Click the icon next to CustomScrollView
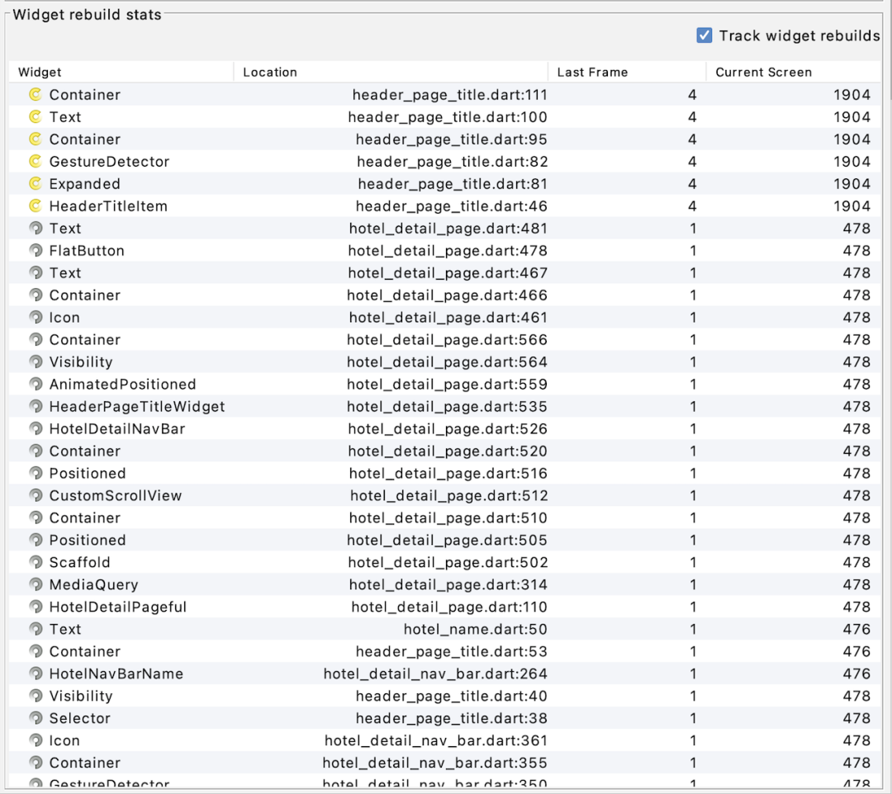Viewport: 892px width, 794px height. pos(36,496)
